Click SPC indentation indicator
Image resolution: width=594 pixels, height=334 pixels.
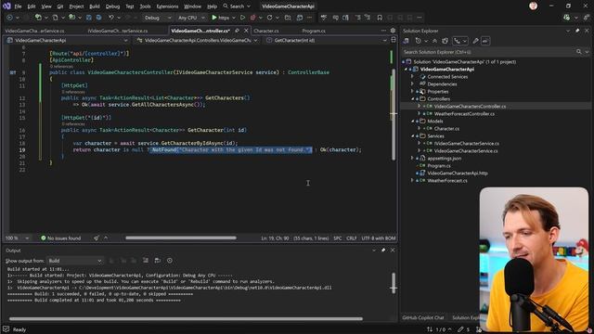[x=337, y=238]
